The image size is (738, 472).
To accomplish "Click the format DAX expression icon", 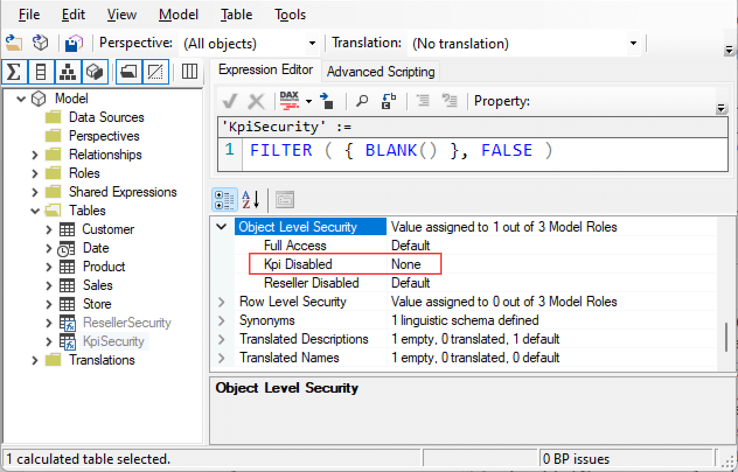I will 290,100.
